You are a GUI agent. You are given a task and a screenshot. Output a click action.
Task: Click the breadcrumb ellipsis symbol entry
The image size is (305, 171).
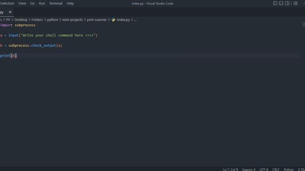coord(135,20)
